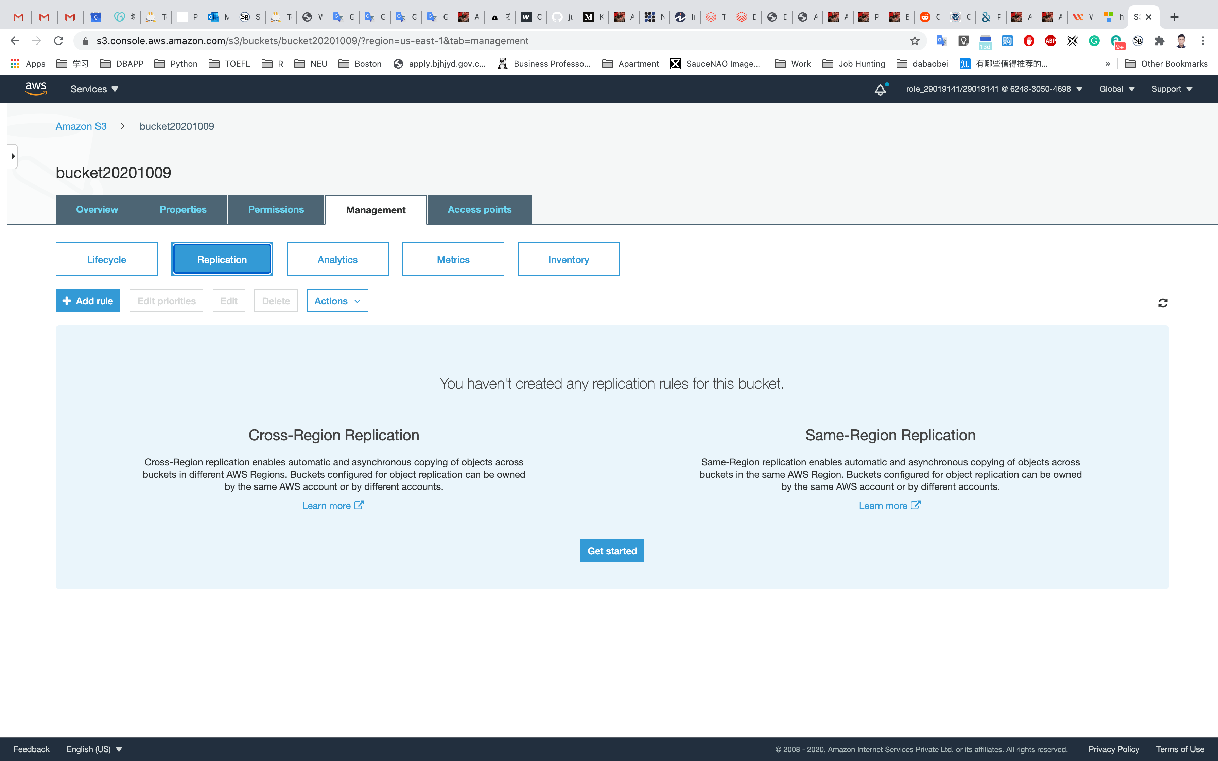Open Cross-Region Replication Learn more link

pos(333,505)
